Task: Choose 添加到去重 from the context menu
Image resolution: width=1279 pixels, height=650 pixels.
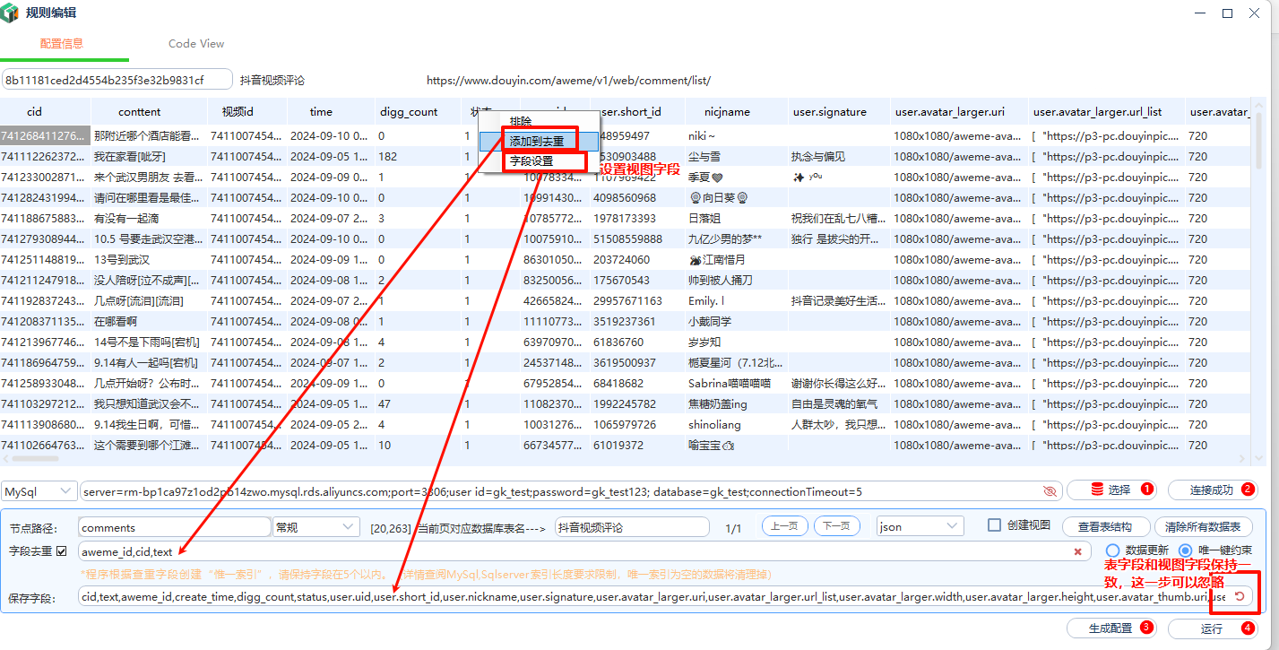Action: coord(537,142)
